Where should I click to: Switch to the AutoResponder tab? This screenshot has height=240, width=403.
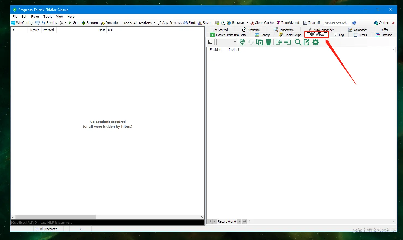click(321, 30)
